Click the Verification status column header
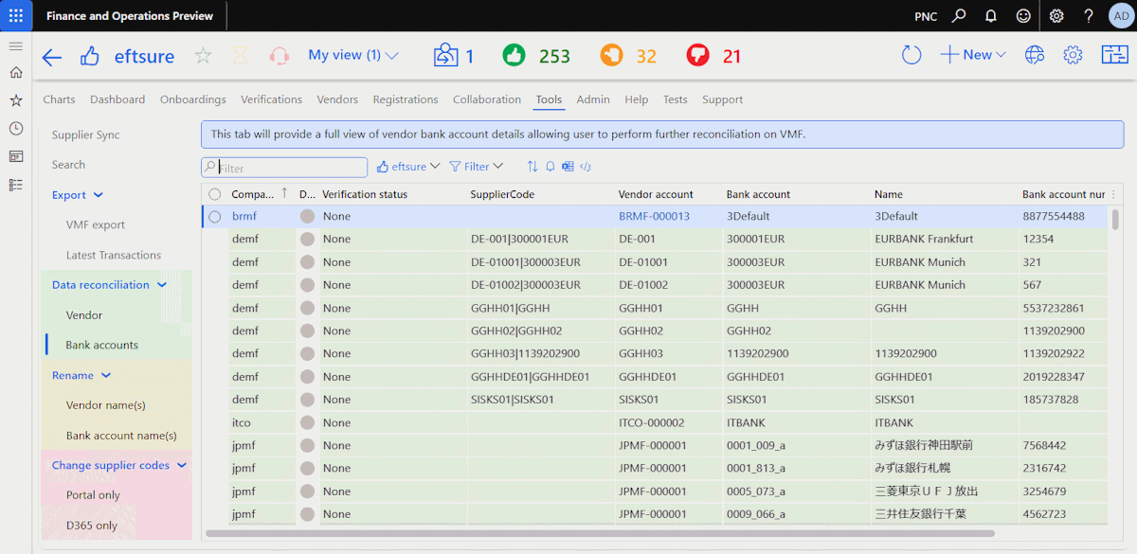This screenshot has height=554, width=1137. [x=365, y=194]
